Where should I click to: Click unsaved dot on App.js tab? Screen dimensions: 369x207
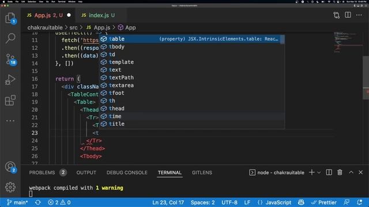69,16
